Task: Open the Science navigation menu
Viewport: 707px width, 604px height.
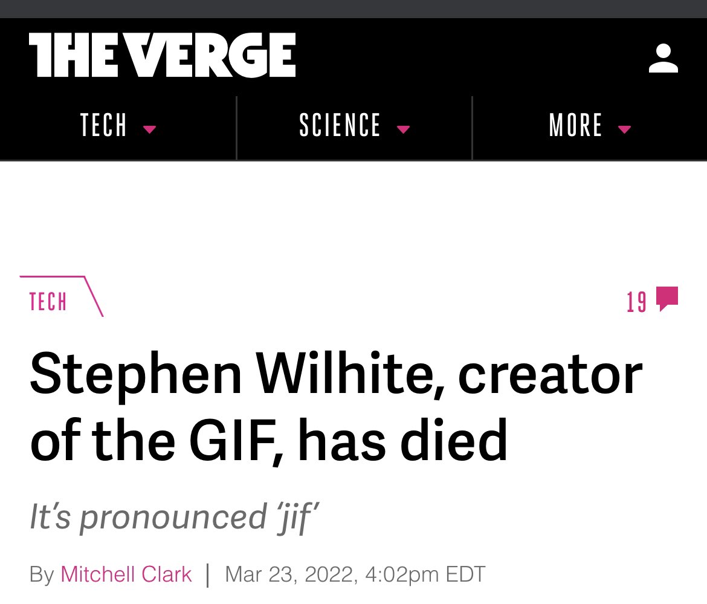Action: point(340,126)
